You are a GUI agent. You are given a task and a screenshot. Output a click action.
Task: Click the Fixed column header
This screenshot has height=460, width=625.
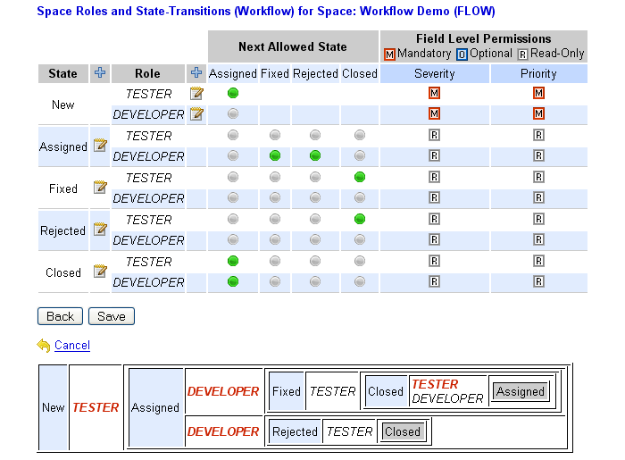pos(275,74)
